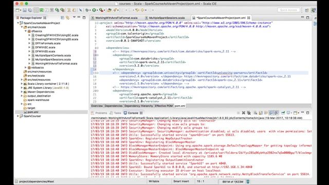Select the Console view tab

click(x=133, y=113)
